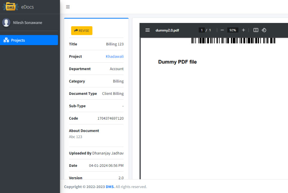Image resolution: width=288 pixels, height=193 pixels.
Task: Select the code 1704374697120
Action: click(x=110, y=118)
